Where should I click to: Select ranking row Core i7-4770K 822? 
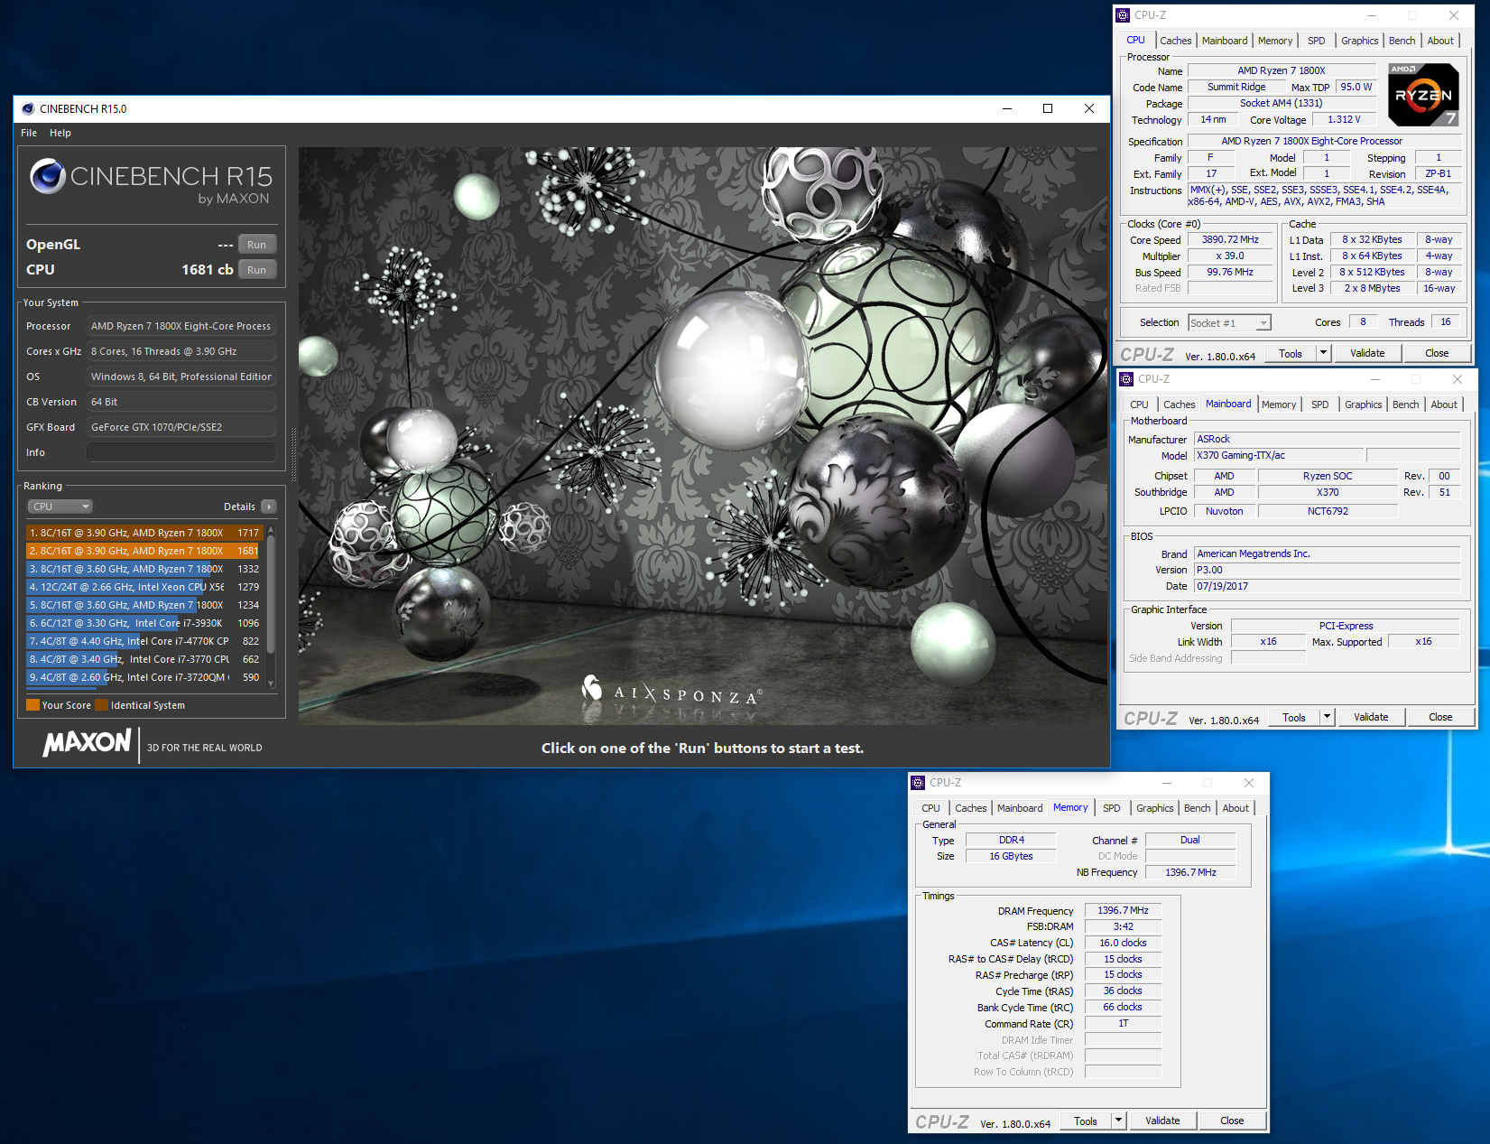pyautogui.click(x=143, y=641)
